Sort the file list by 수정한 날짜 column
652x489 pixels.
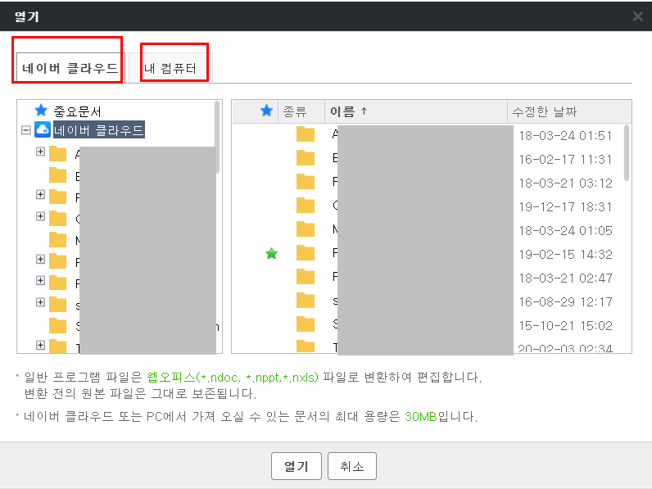569,111
